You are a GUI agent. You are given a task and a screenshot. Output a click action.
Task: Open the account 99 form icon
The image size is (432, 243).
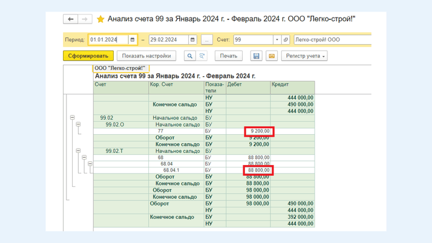click(x=286, y=40)
